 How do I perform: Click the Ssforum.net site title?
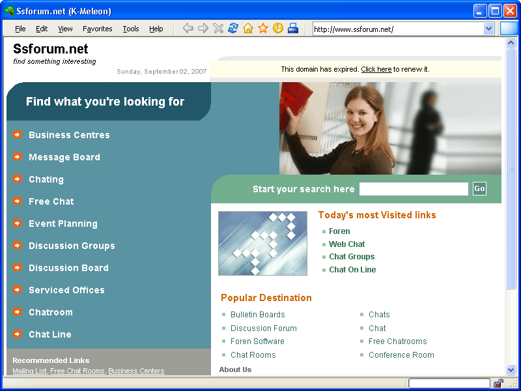[x=51, y=49]
